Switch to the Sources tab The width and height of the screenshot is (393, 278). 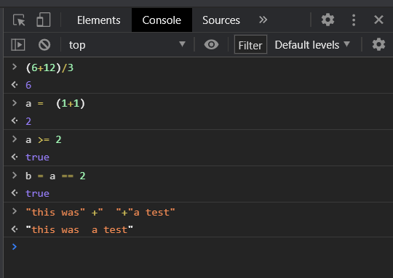(221, 20)
